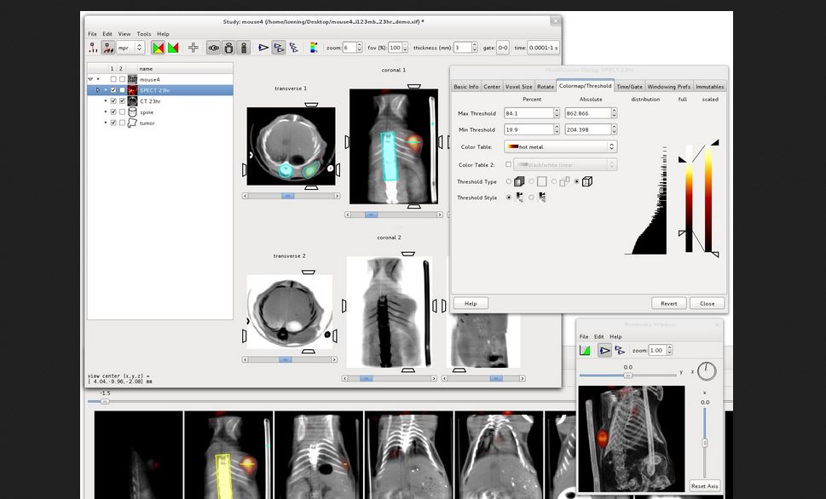Image resolution: width=826 pixels, height=499 pixels.
Task: Click the Close button in the dialog
Action: (x=707, y=303)
